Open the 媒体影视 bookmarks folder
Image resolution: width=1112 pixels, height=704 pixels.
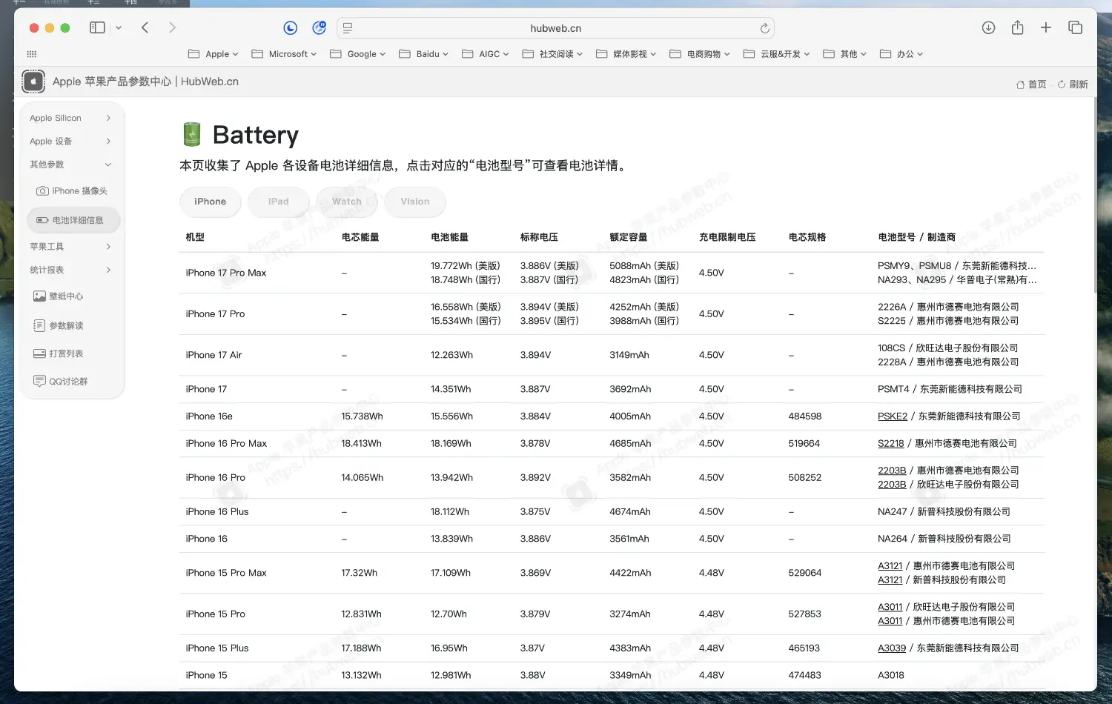coord(626,54)
